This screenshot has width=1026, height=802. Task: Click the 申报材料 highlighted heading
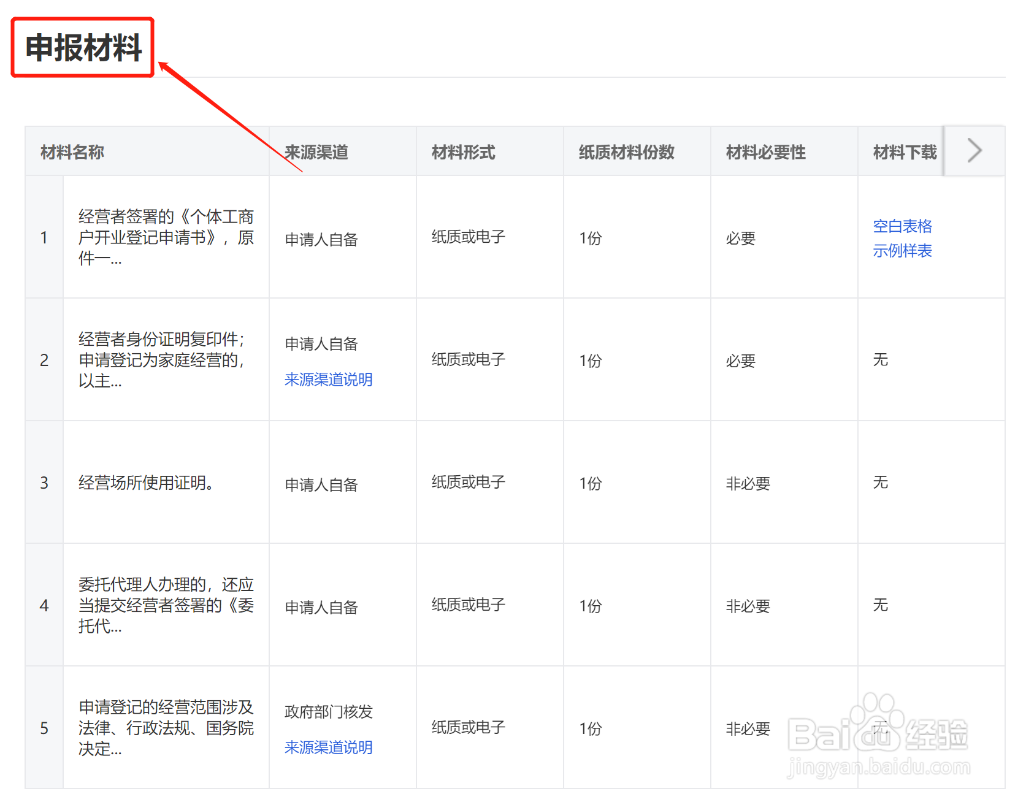82,46
